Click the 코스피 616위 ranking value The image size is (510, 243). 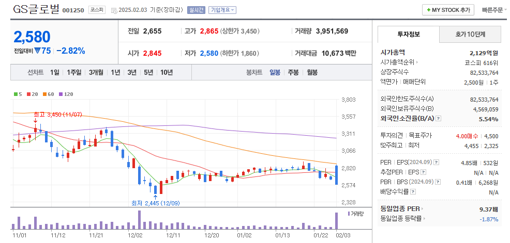click(x=482, y=62)
